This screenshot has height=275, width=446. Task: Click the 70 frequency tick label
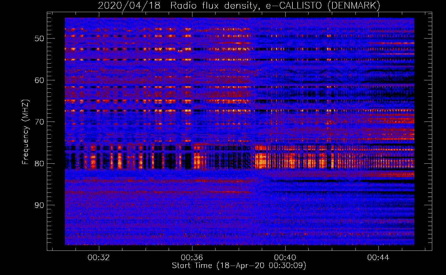[39, 122]
